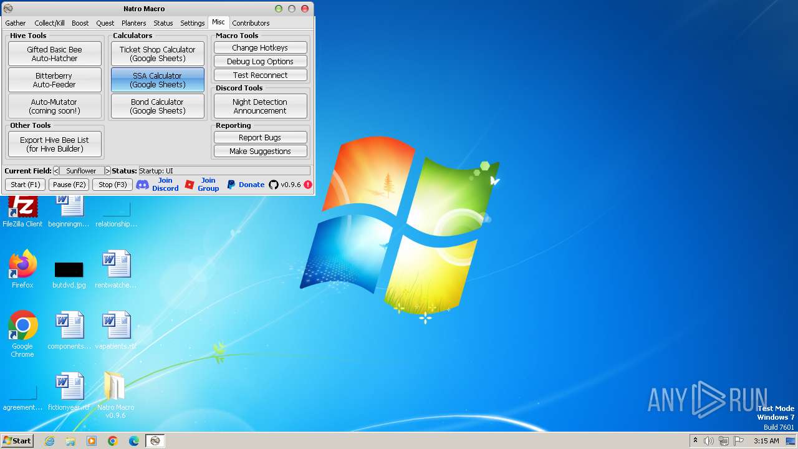Open Night Detection Announcement
This screenshot has width=798, height=449.
pos(261,106)
